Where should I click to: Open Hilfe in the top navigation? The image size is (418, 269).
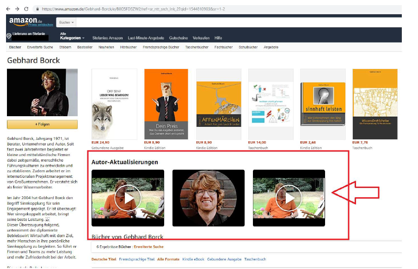[x=218, y=38]
